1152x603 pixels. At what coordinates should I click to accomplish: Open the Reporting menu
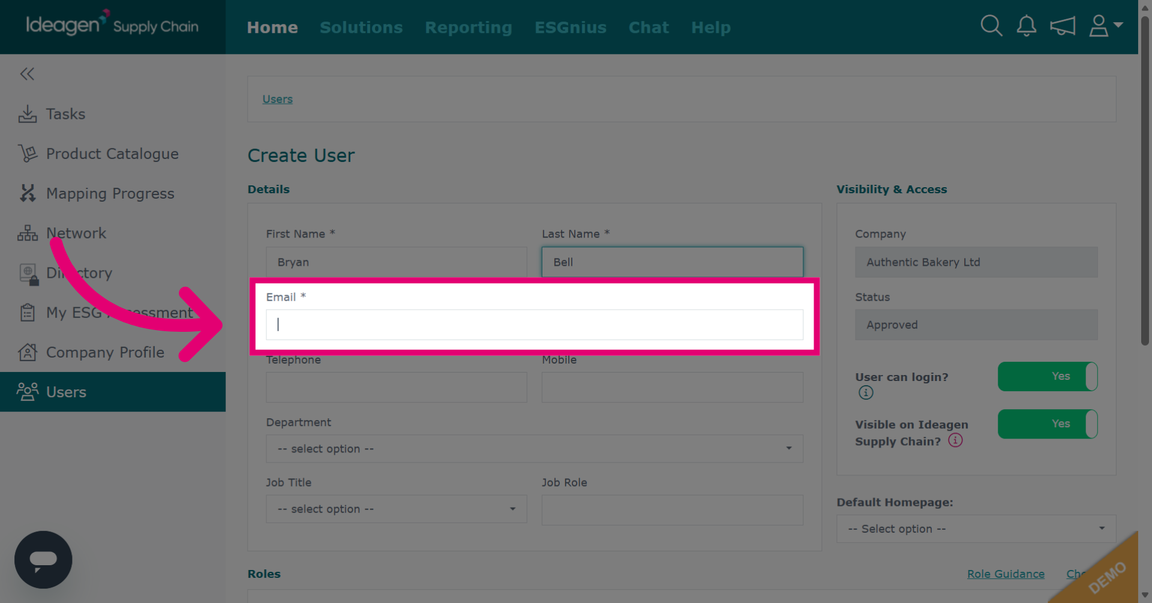(x=469, y=28)
